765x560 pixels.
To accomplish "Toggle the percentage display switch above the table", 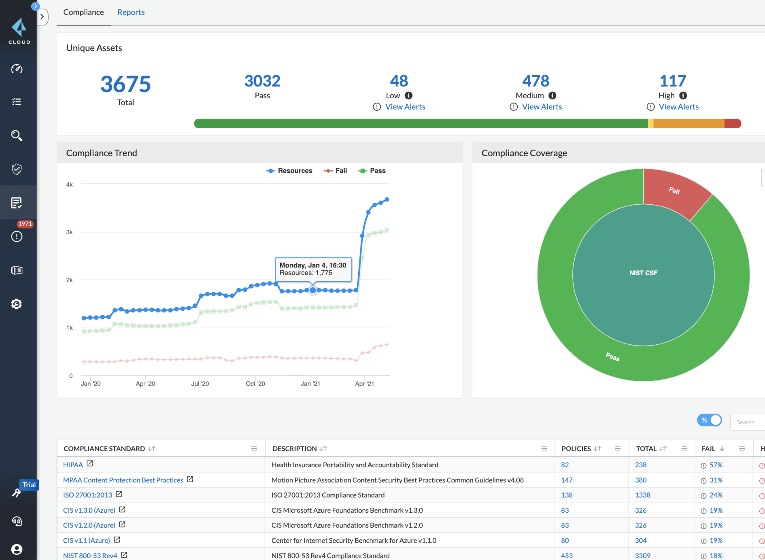I will tap(710, 420).
